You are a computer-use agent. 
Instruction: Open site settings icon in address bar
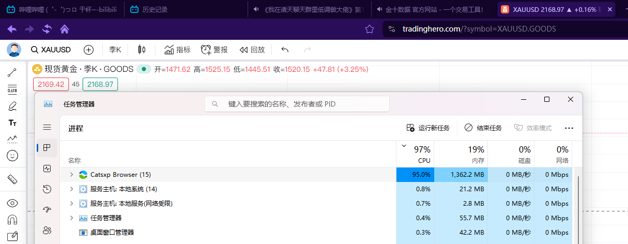(392, 29)
